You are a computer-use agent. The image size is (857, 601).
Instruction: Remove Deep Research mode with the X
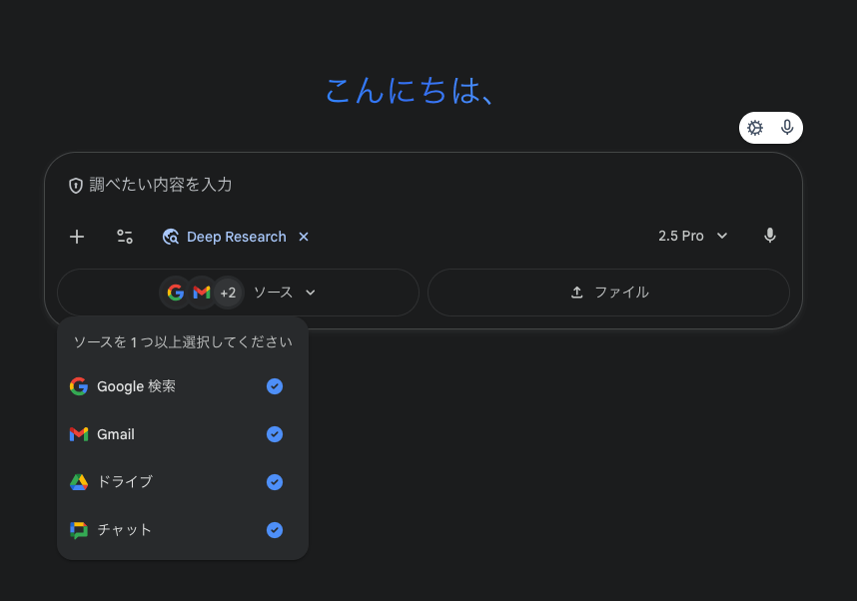pyautogui.click(x=304, y=237)
